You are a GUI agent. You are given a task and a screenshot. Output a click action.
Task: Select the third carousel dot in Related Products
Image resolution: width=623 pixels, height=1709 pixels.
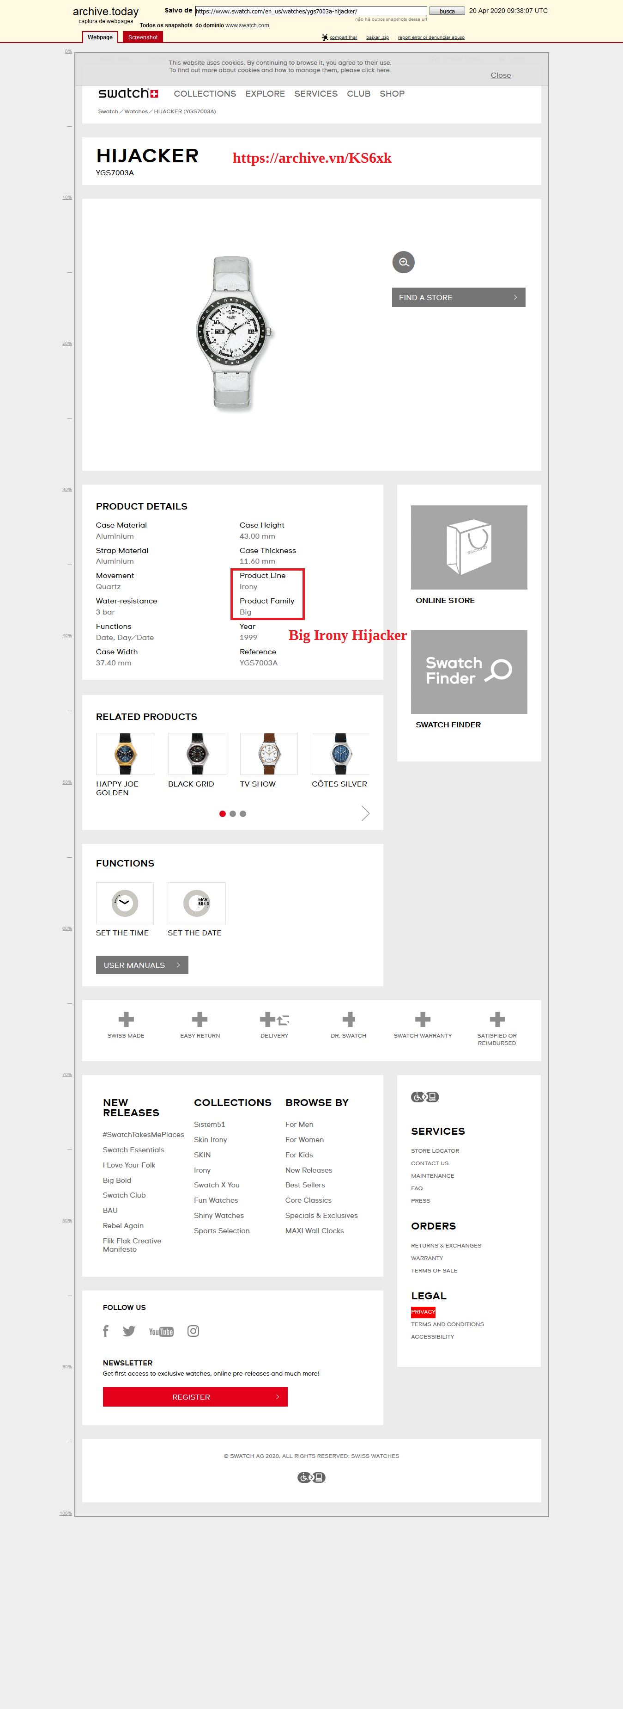tap(243, 813)
